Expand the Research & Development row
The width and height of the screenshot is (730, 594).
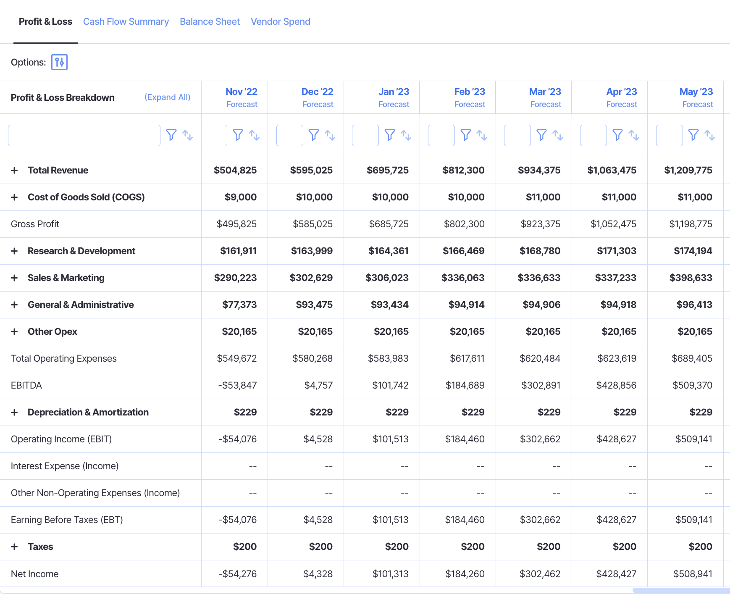click(x=14, y=251)
